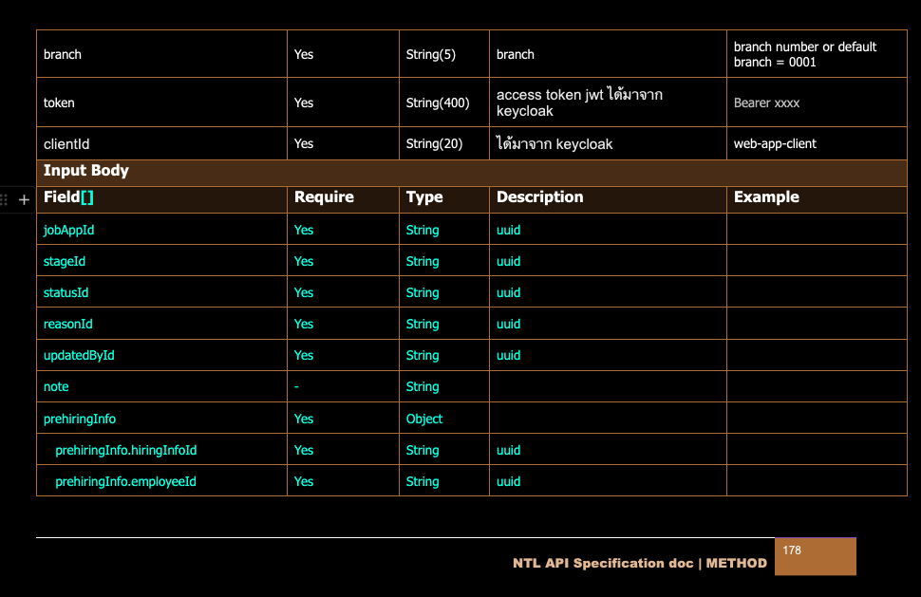Click the drag handle left of Field row

5,200
